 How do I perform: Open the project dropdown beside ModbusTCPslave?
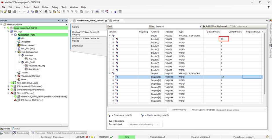coord(67,25)
